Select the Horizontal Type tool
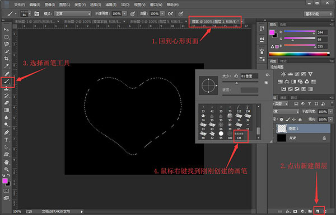Image resolution: width=336 pixels, height=215 pixels. coord(6,140)
